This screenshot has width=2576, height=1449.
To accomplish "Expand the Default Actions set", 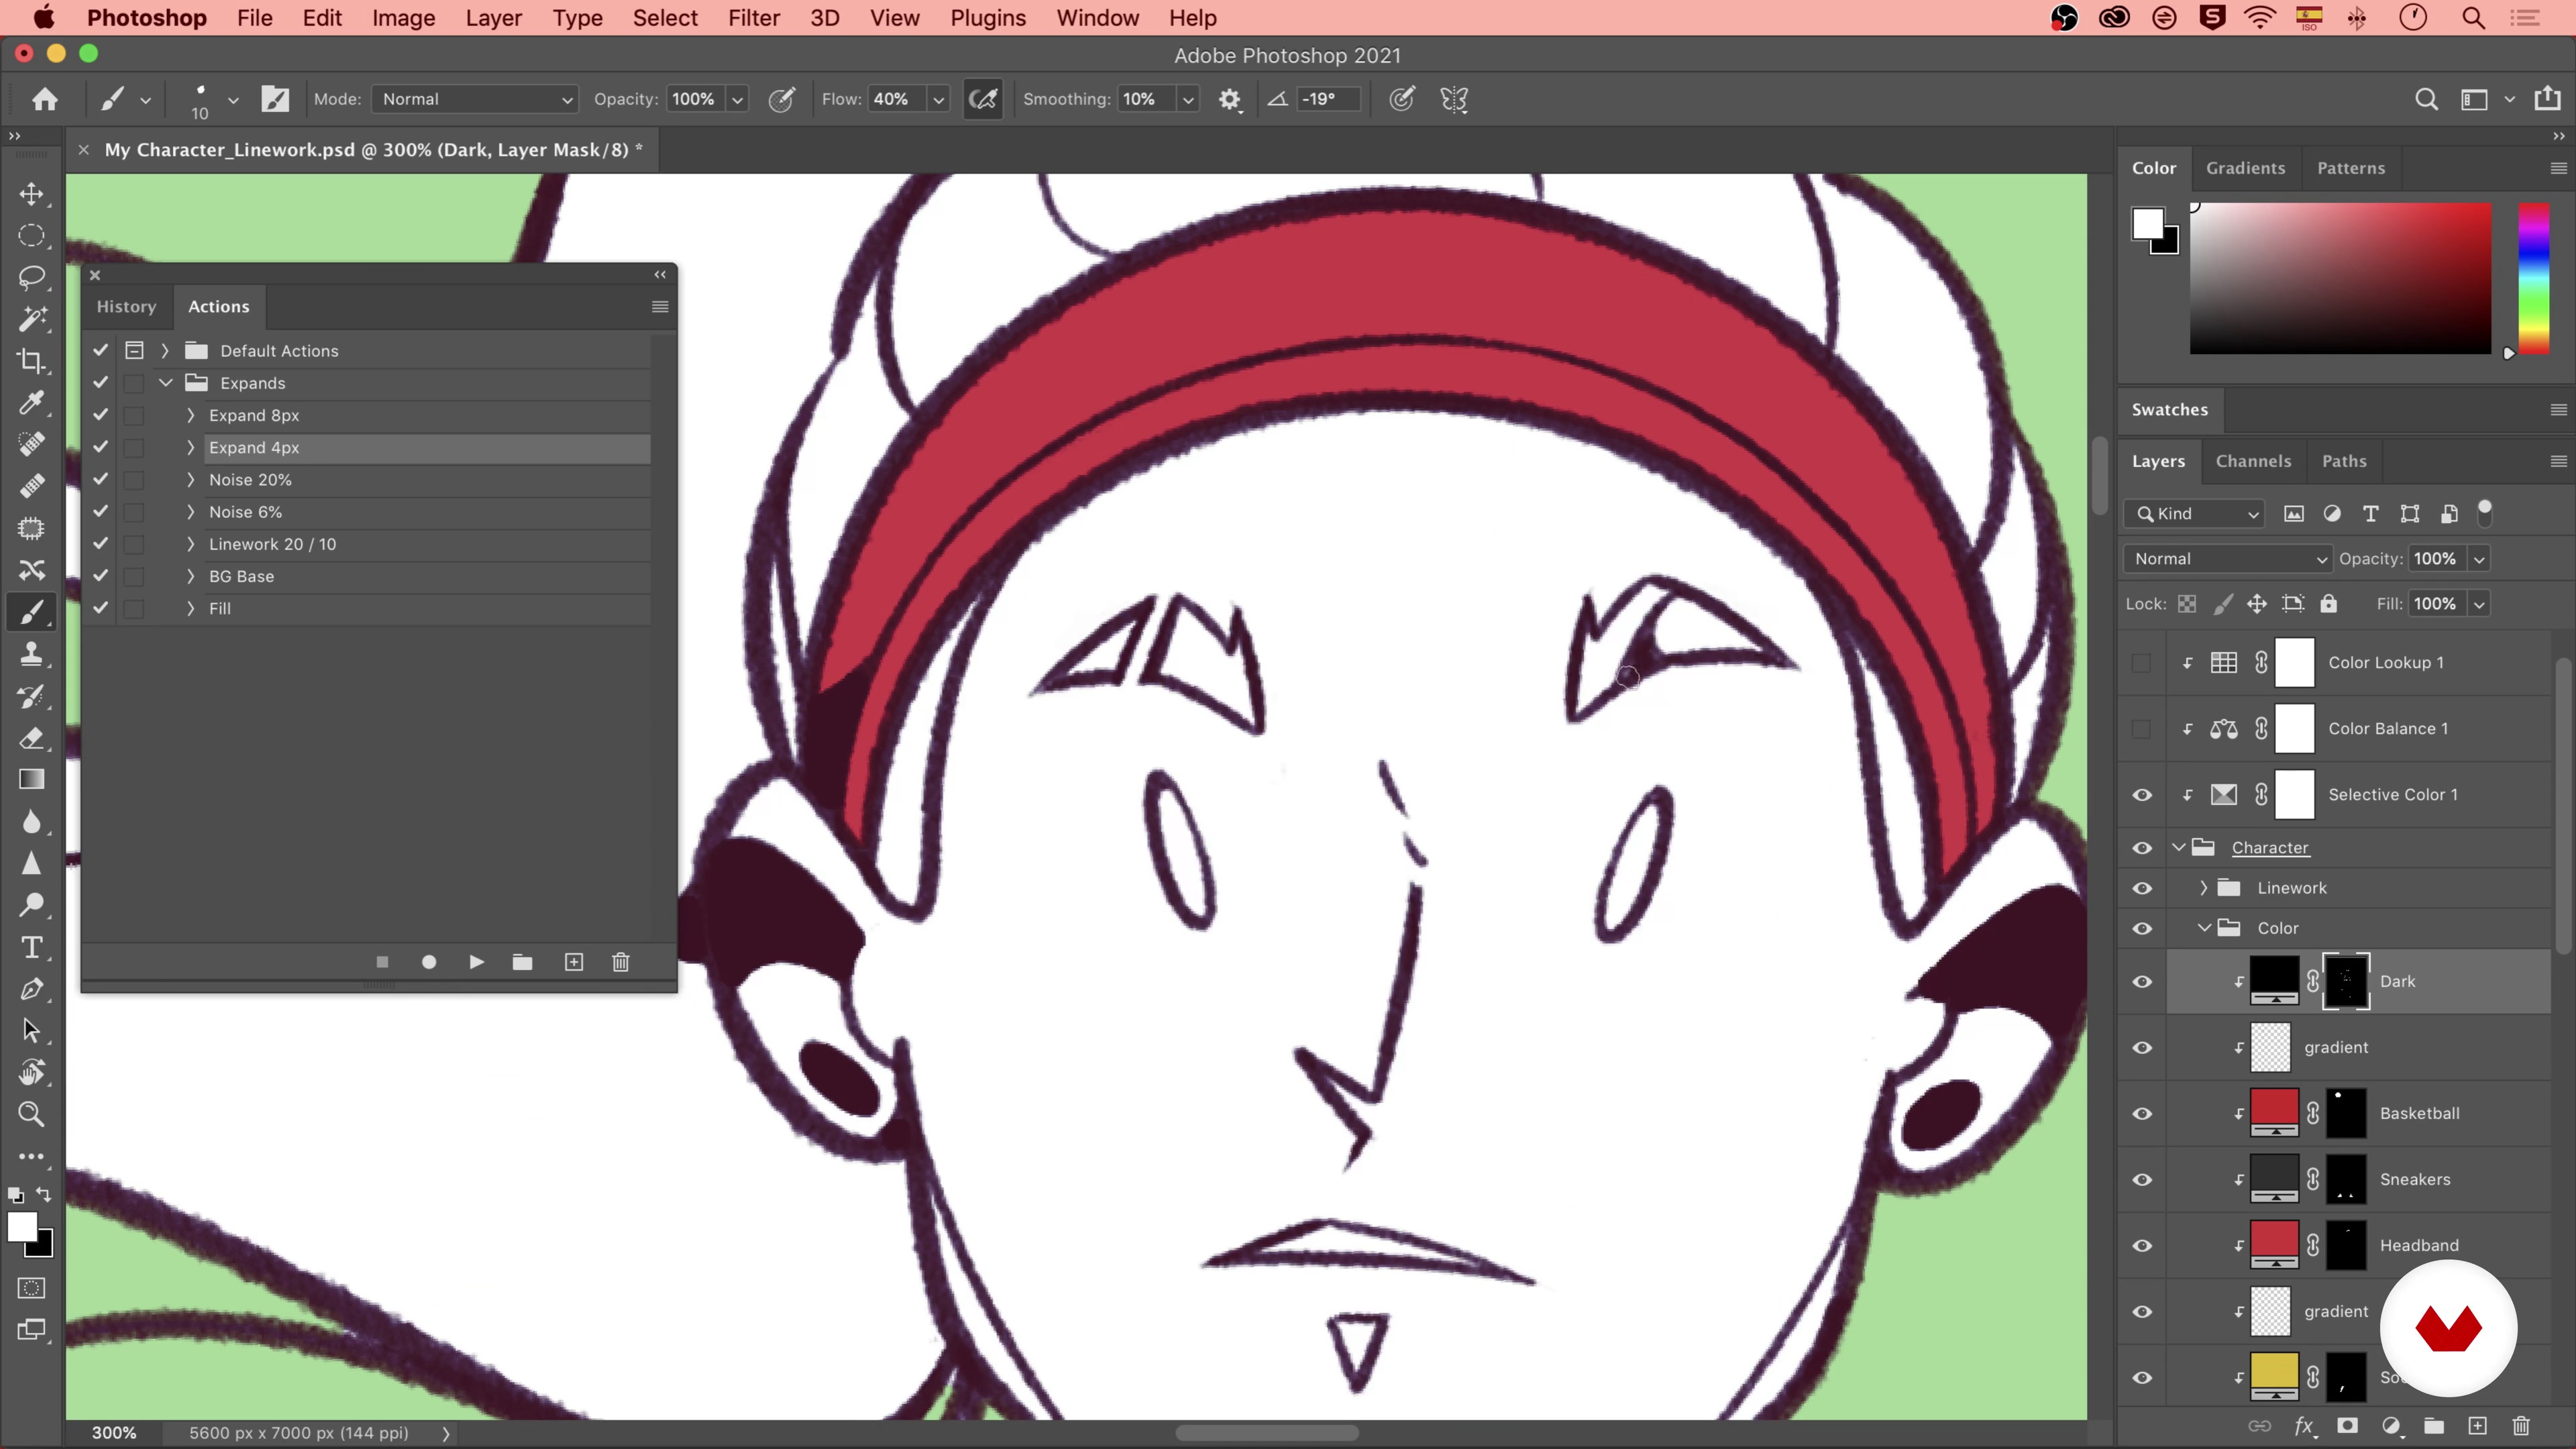I will pos(165,351).
